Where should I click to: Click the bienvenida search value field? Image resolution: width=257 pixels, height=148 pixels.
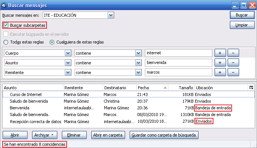click(178, 62)
